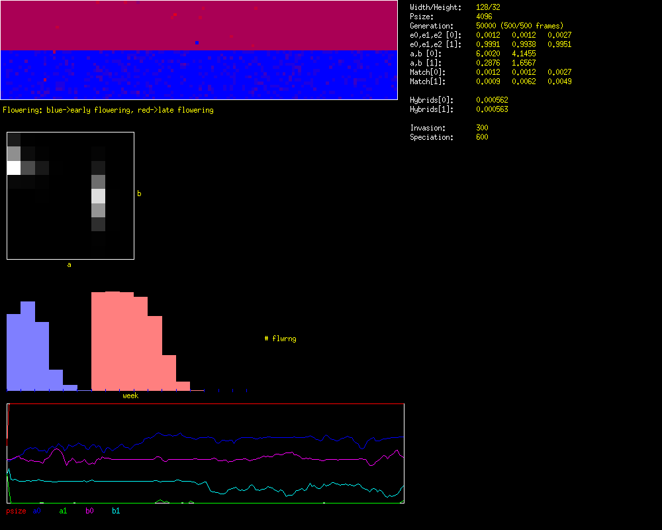Screen dimensions: 662x530
Task: Select Match[1] value 0.0009
Action: pos(488,82)
